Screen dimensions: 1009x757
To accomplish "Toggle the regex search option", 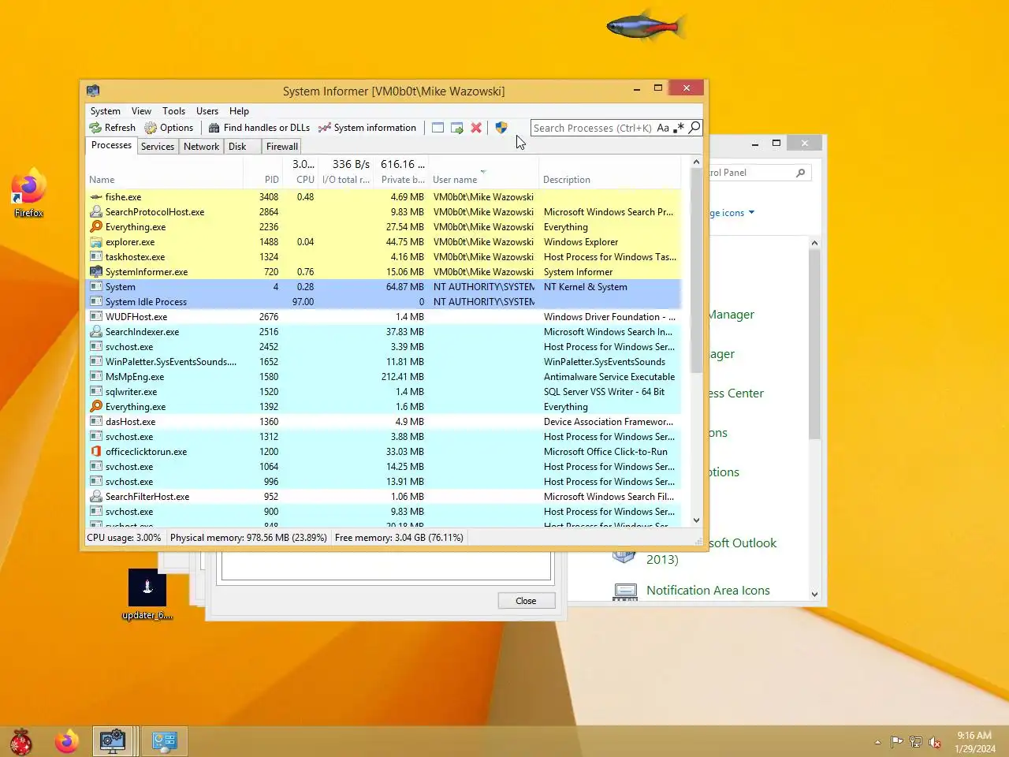I will coord(679,128).
